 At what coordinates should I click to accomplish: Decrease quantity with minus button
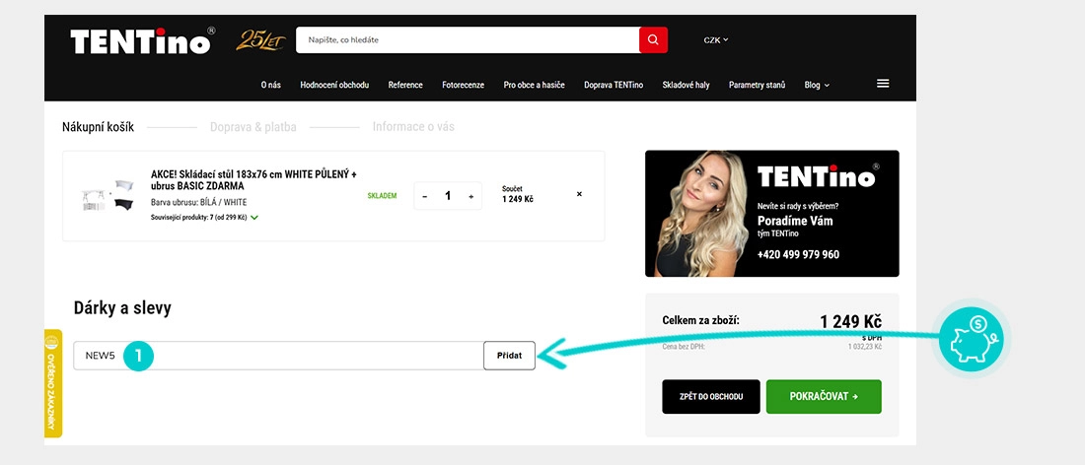pos(425,196)
